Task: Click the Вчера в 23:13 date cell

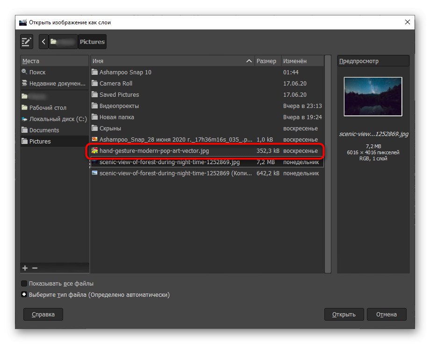Action: pos(302,106)
